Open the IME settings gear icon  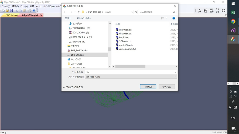coord(223,11)
